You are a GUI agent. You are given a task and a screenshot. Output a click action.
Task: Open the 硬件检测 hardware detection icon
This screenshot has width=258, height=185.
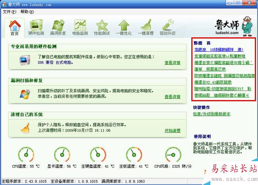pyautogui.click(x=36, y=25)
